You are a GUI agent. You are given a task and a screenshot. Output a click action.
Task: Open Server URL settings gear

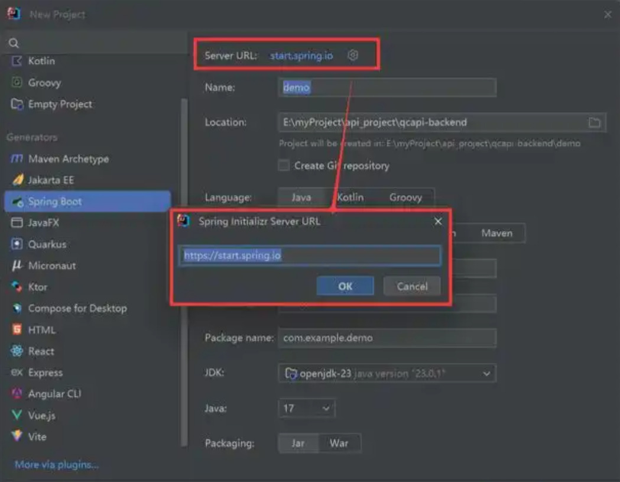click(353, 55)
